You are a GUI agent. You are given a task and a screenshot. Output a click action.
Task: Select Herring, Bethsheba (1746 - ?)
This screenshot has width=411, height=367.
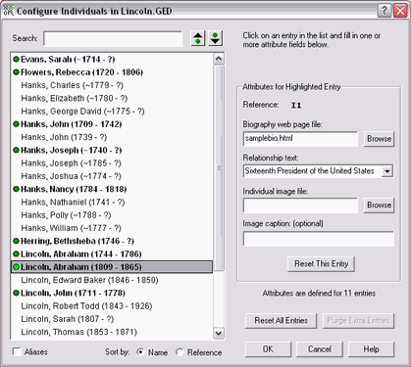[112, 241]
